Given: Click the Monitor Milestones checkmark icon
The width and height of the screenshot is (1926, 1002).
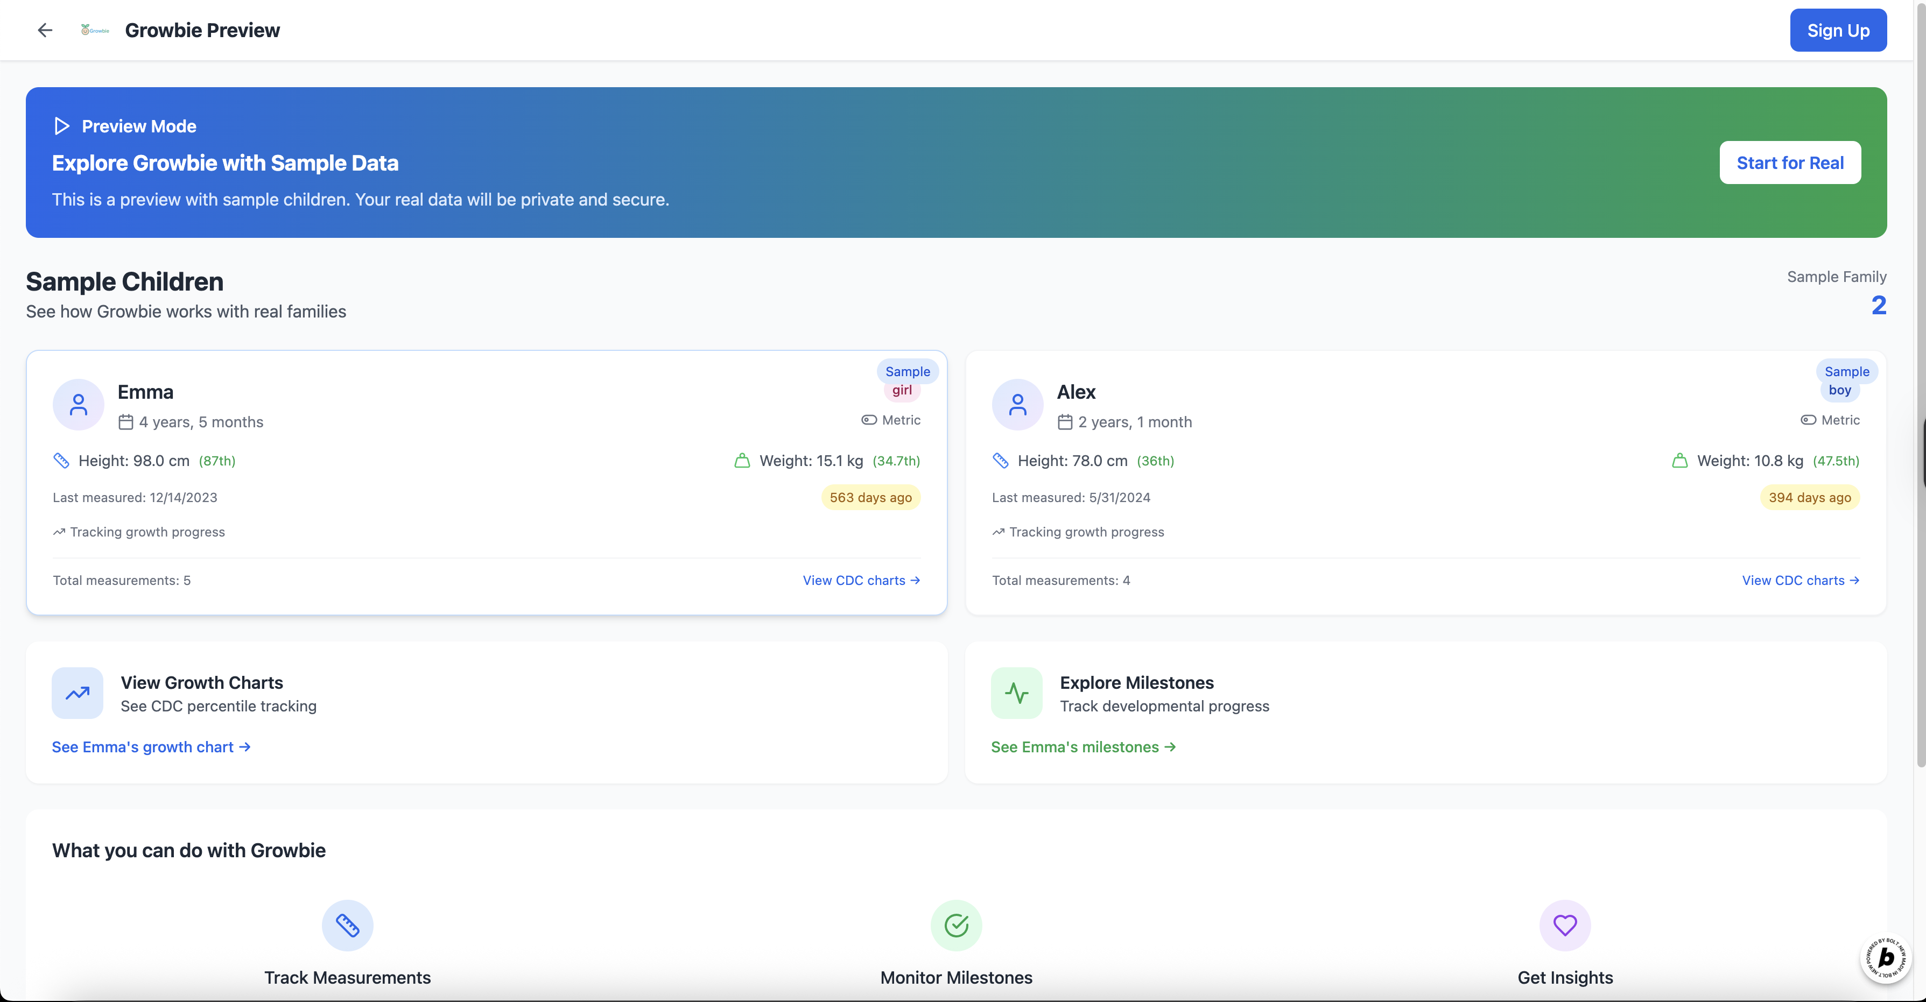Looking at the screenshot, I should pos(955,925).
